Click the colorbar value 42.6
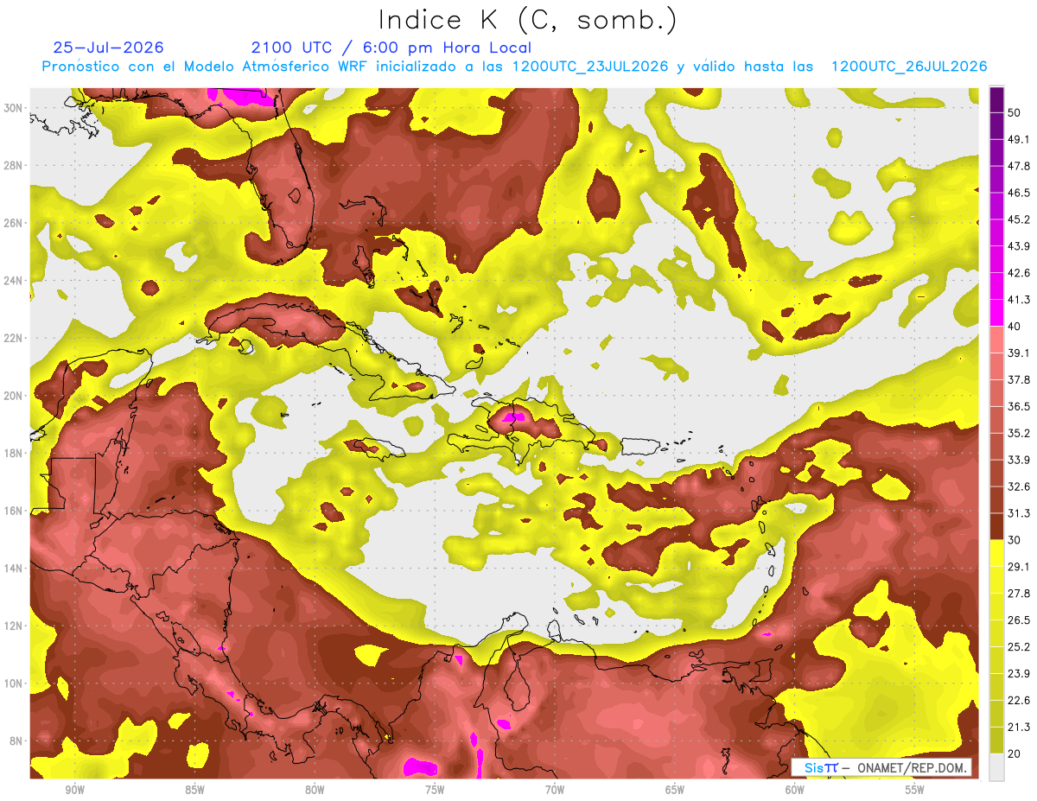 point(1019,273)
